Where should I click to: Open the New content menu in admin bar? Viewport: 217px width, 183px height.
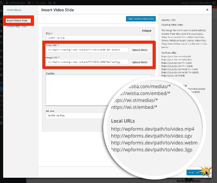click(x=41, y=3)
